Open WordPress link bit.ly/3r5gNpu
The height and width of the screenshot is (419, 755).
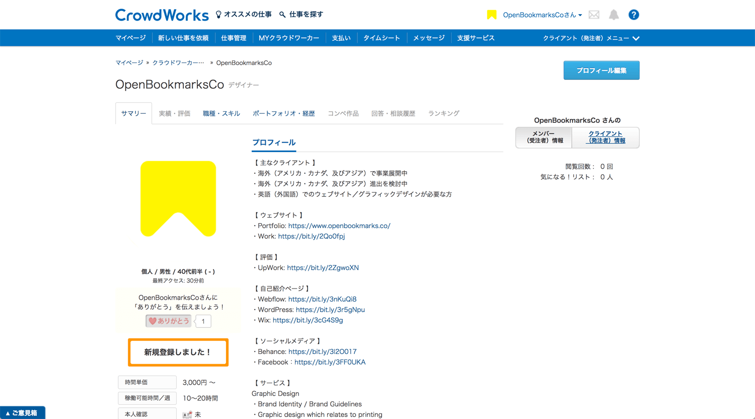pyautogui.click(x=330, y=310)
